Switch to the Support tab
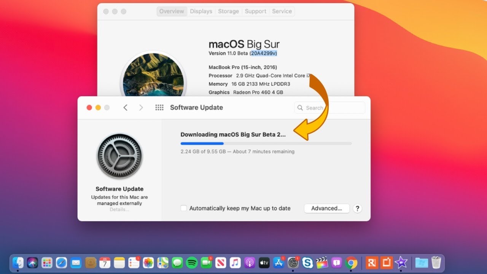The image size is (487, 274). tap(256, 11)
